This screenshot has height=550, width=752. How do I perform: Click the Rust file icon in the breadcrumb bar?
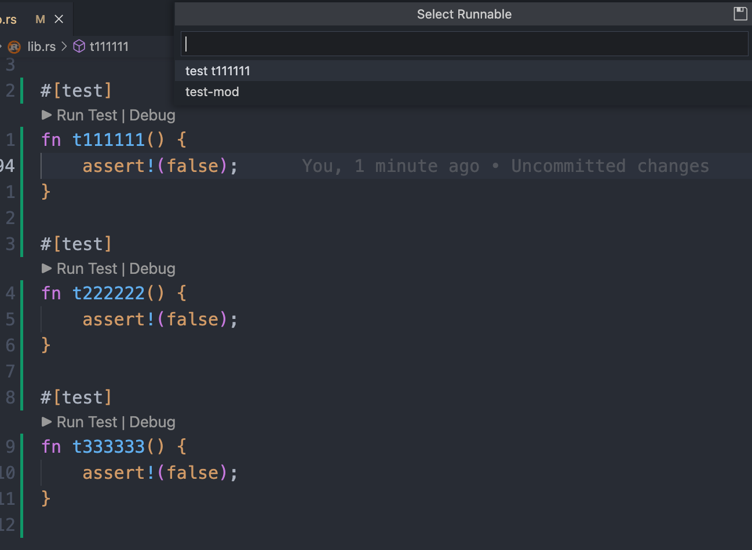coord(13,46)
